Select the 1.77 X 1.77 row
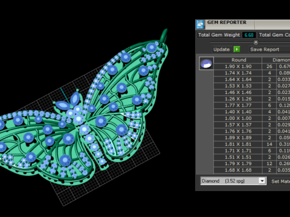Image resolution: width=290 pixels, height=217 pixels. [x=252, y=105]
